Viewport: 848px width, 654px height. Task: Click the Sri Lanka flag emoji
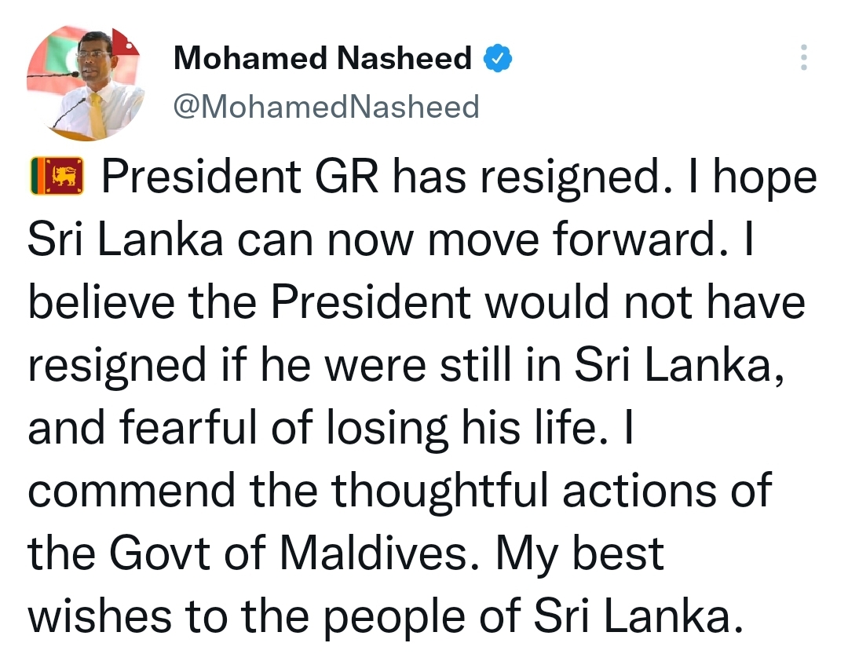pos(57,177)
